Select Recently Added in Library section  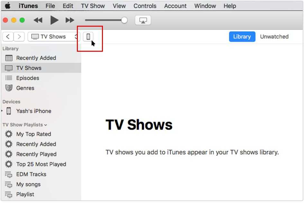pos(41,58)
